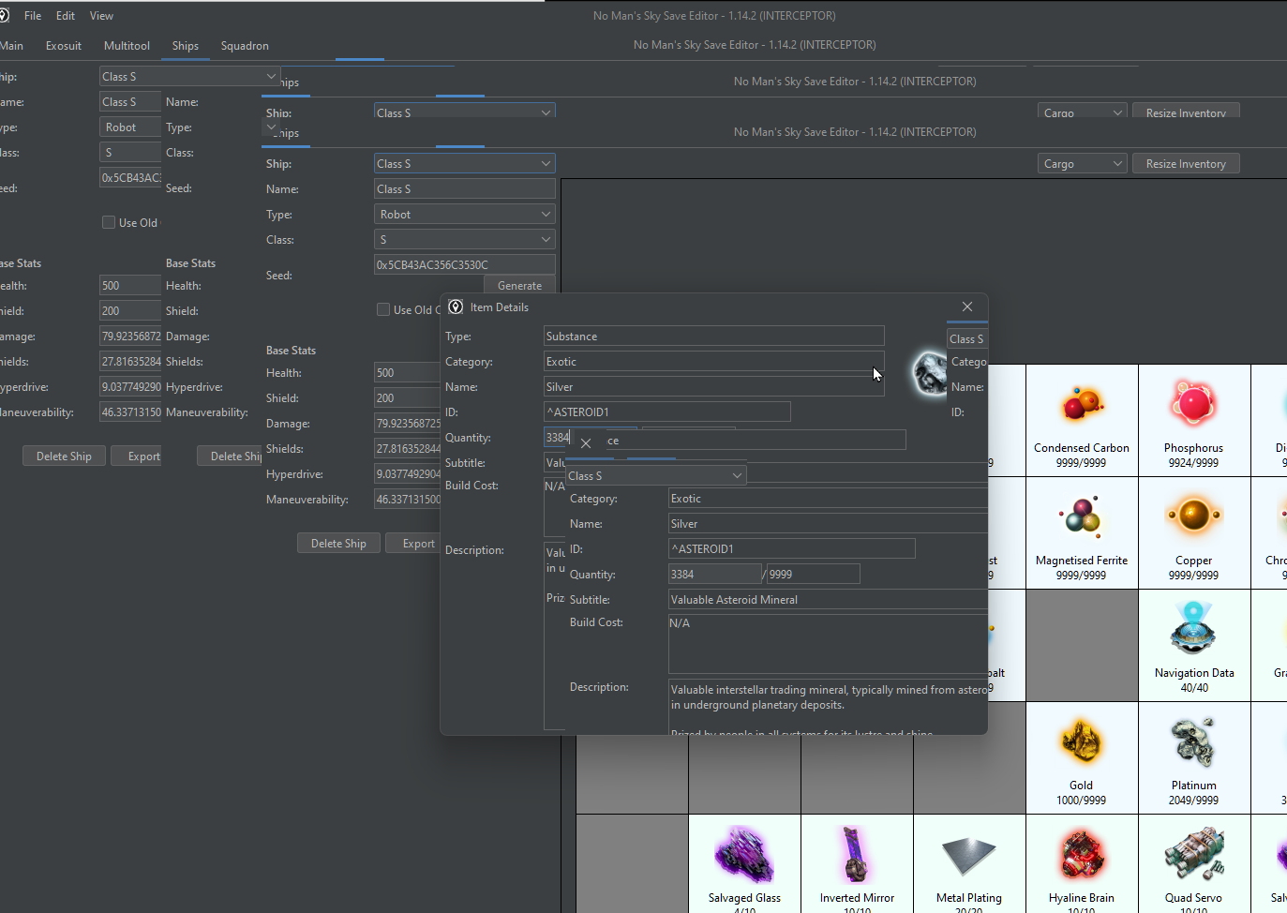
Task: Click the Gold inventory icon
Action: 1081,741
